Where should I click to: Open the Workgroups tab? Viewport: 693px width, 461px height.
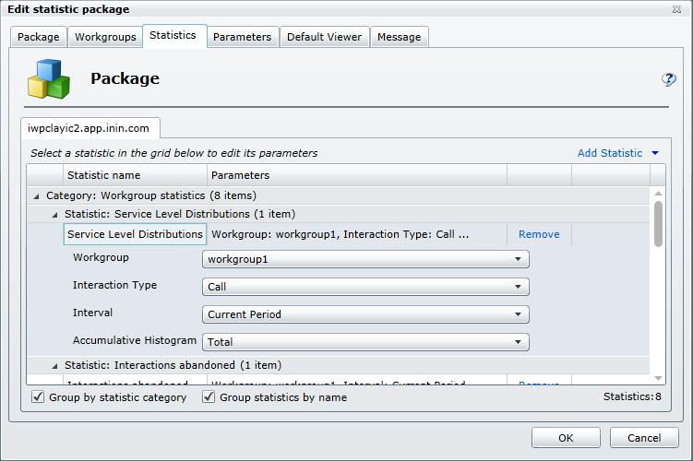point(105,37)
